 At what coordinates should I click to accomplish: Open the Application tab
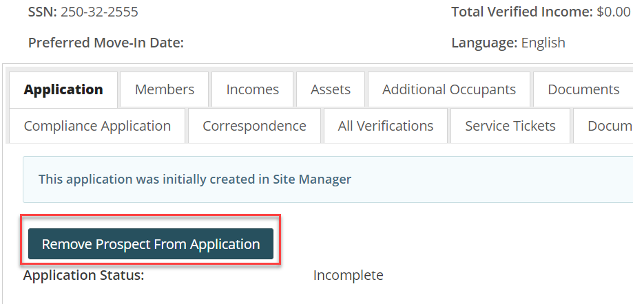pos(63,89)
